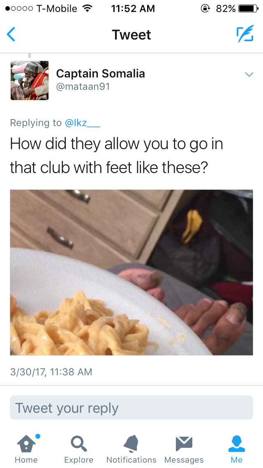This screenshot has width=263, height=468.
Task: Open the Me profile icon
Action: tap(236, 444)
